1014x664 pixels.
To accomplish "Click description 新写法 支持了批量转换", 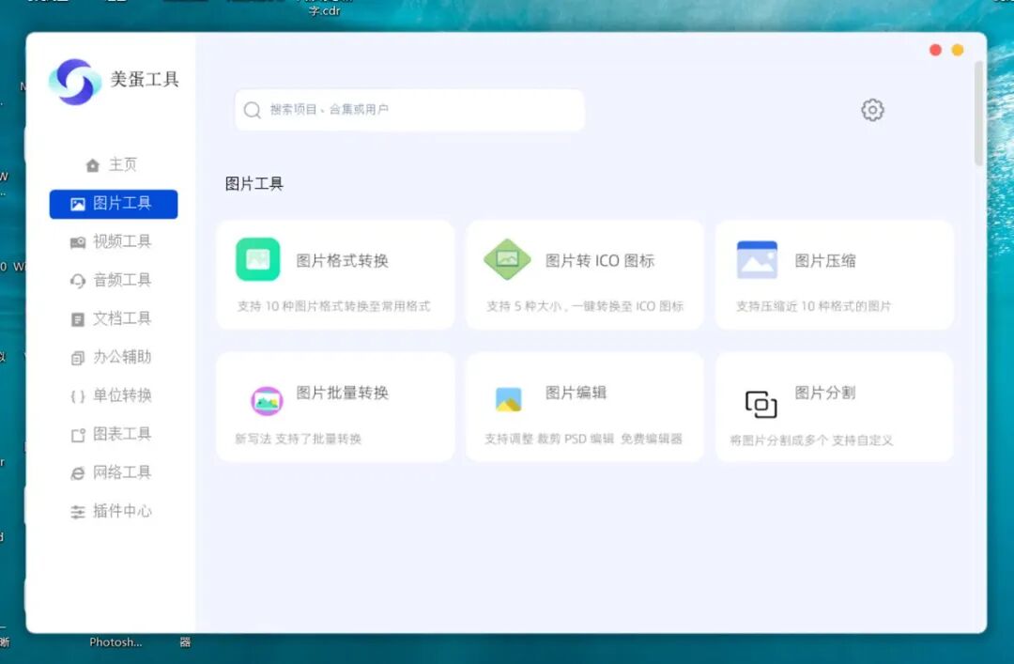I will pyautogui.click(x=299, y=439).
